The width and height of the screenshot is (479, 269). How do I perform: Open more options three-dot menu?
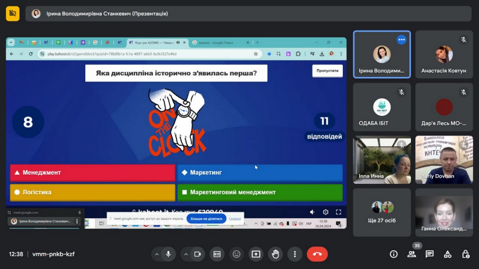tap(295, 254)
